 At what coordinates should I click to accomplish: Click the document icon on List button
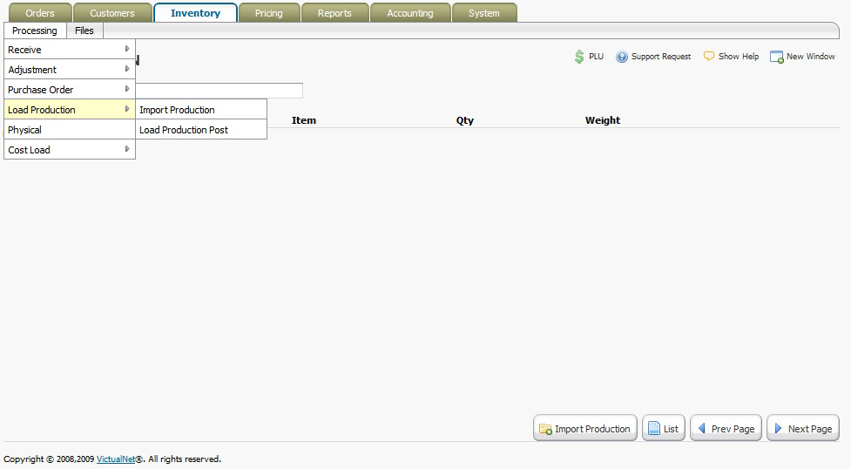(654, 428)
